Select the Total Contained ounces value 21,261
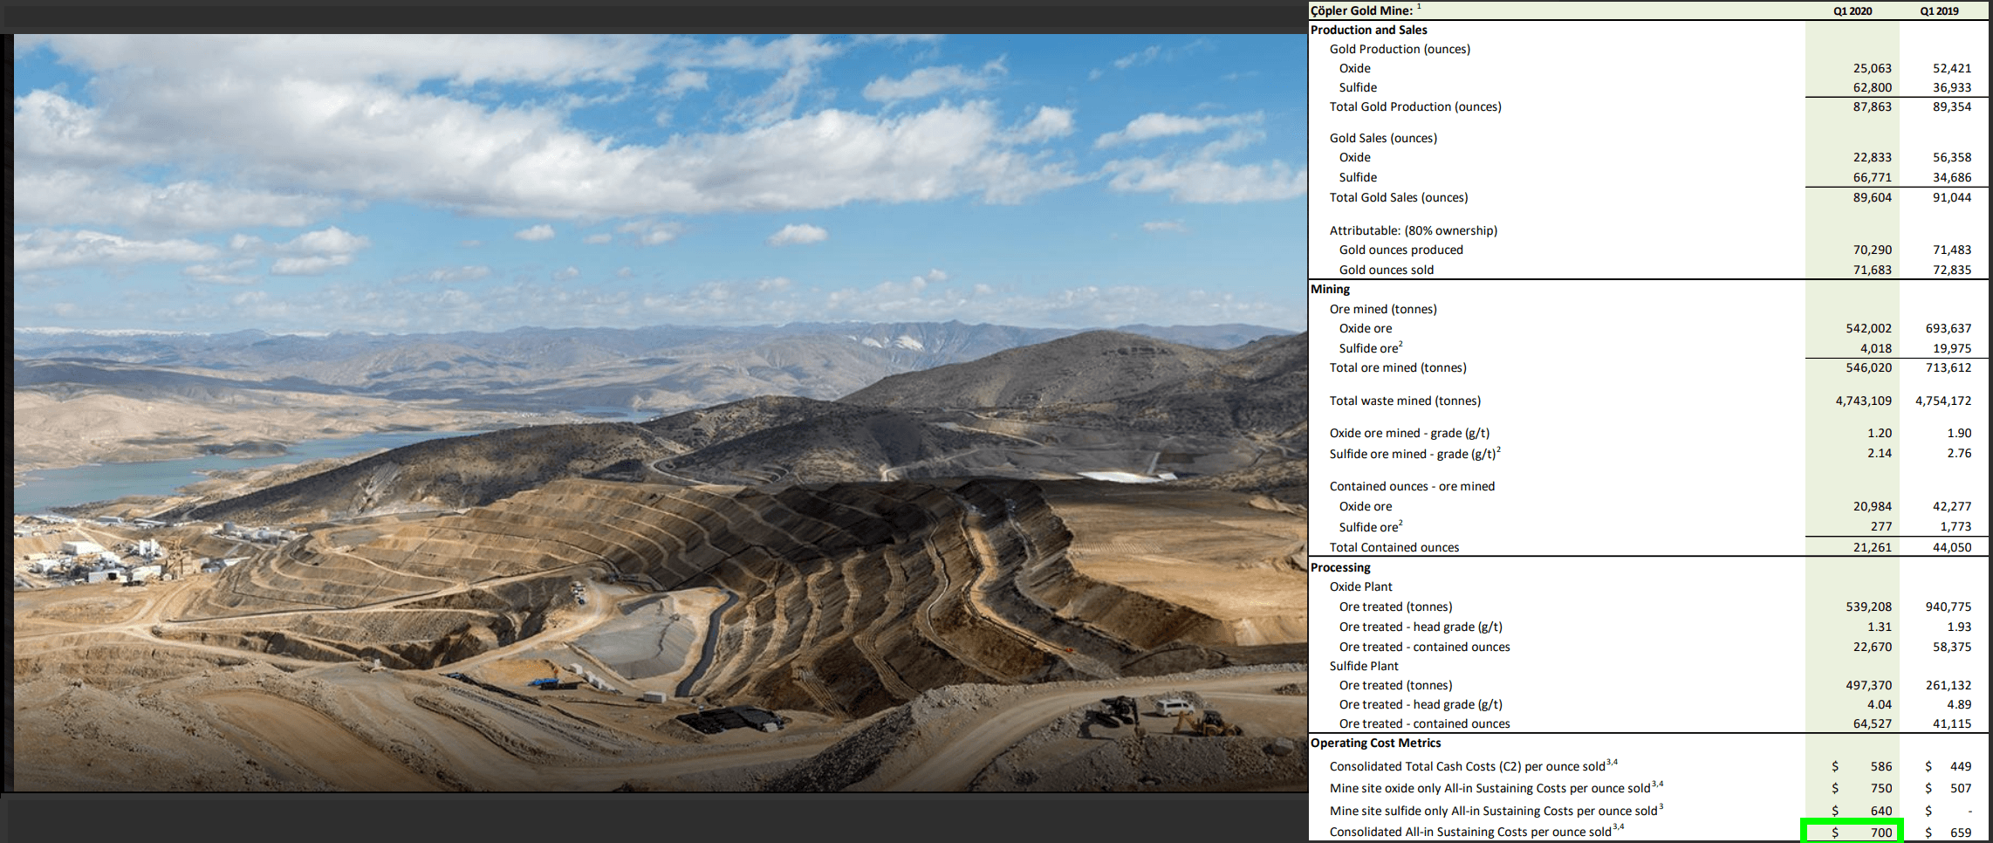 click(x=1872, y=546)
